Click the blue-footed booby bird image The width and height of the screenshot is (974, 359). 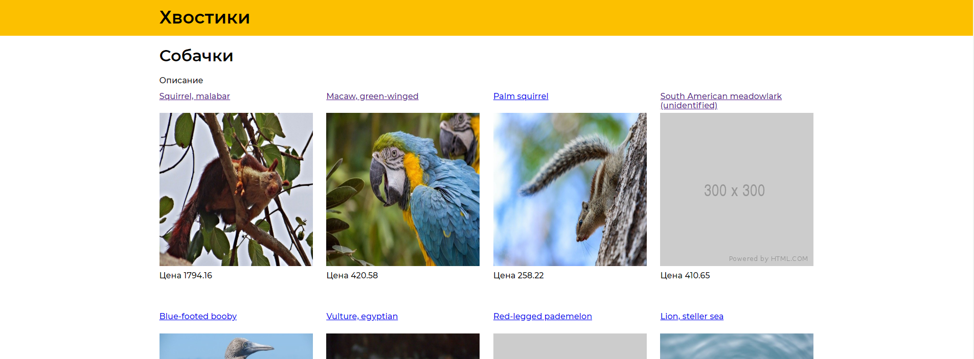(236, 346)
